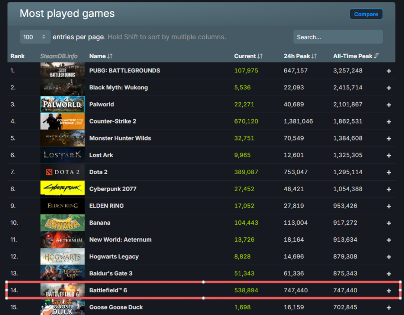Click the plus icon for Battlefield 6

click(389, 290)
